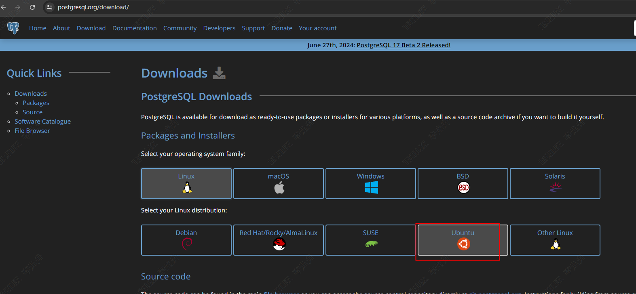Screen dimensions: 636x294
Task: Open Source in Quick Links
Action: (x=32, y=112)
